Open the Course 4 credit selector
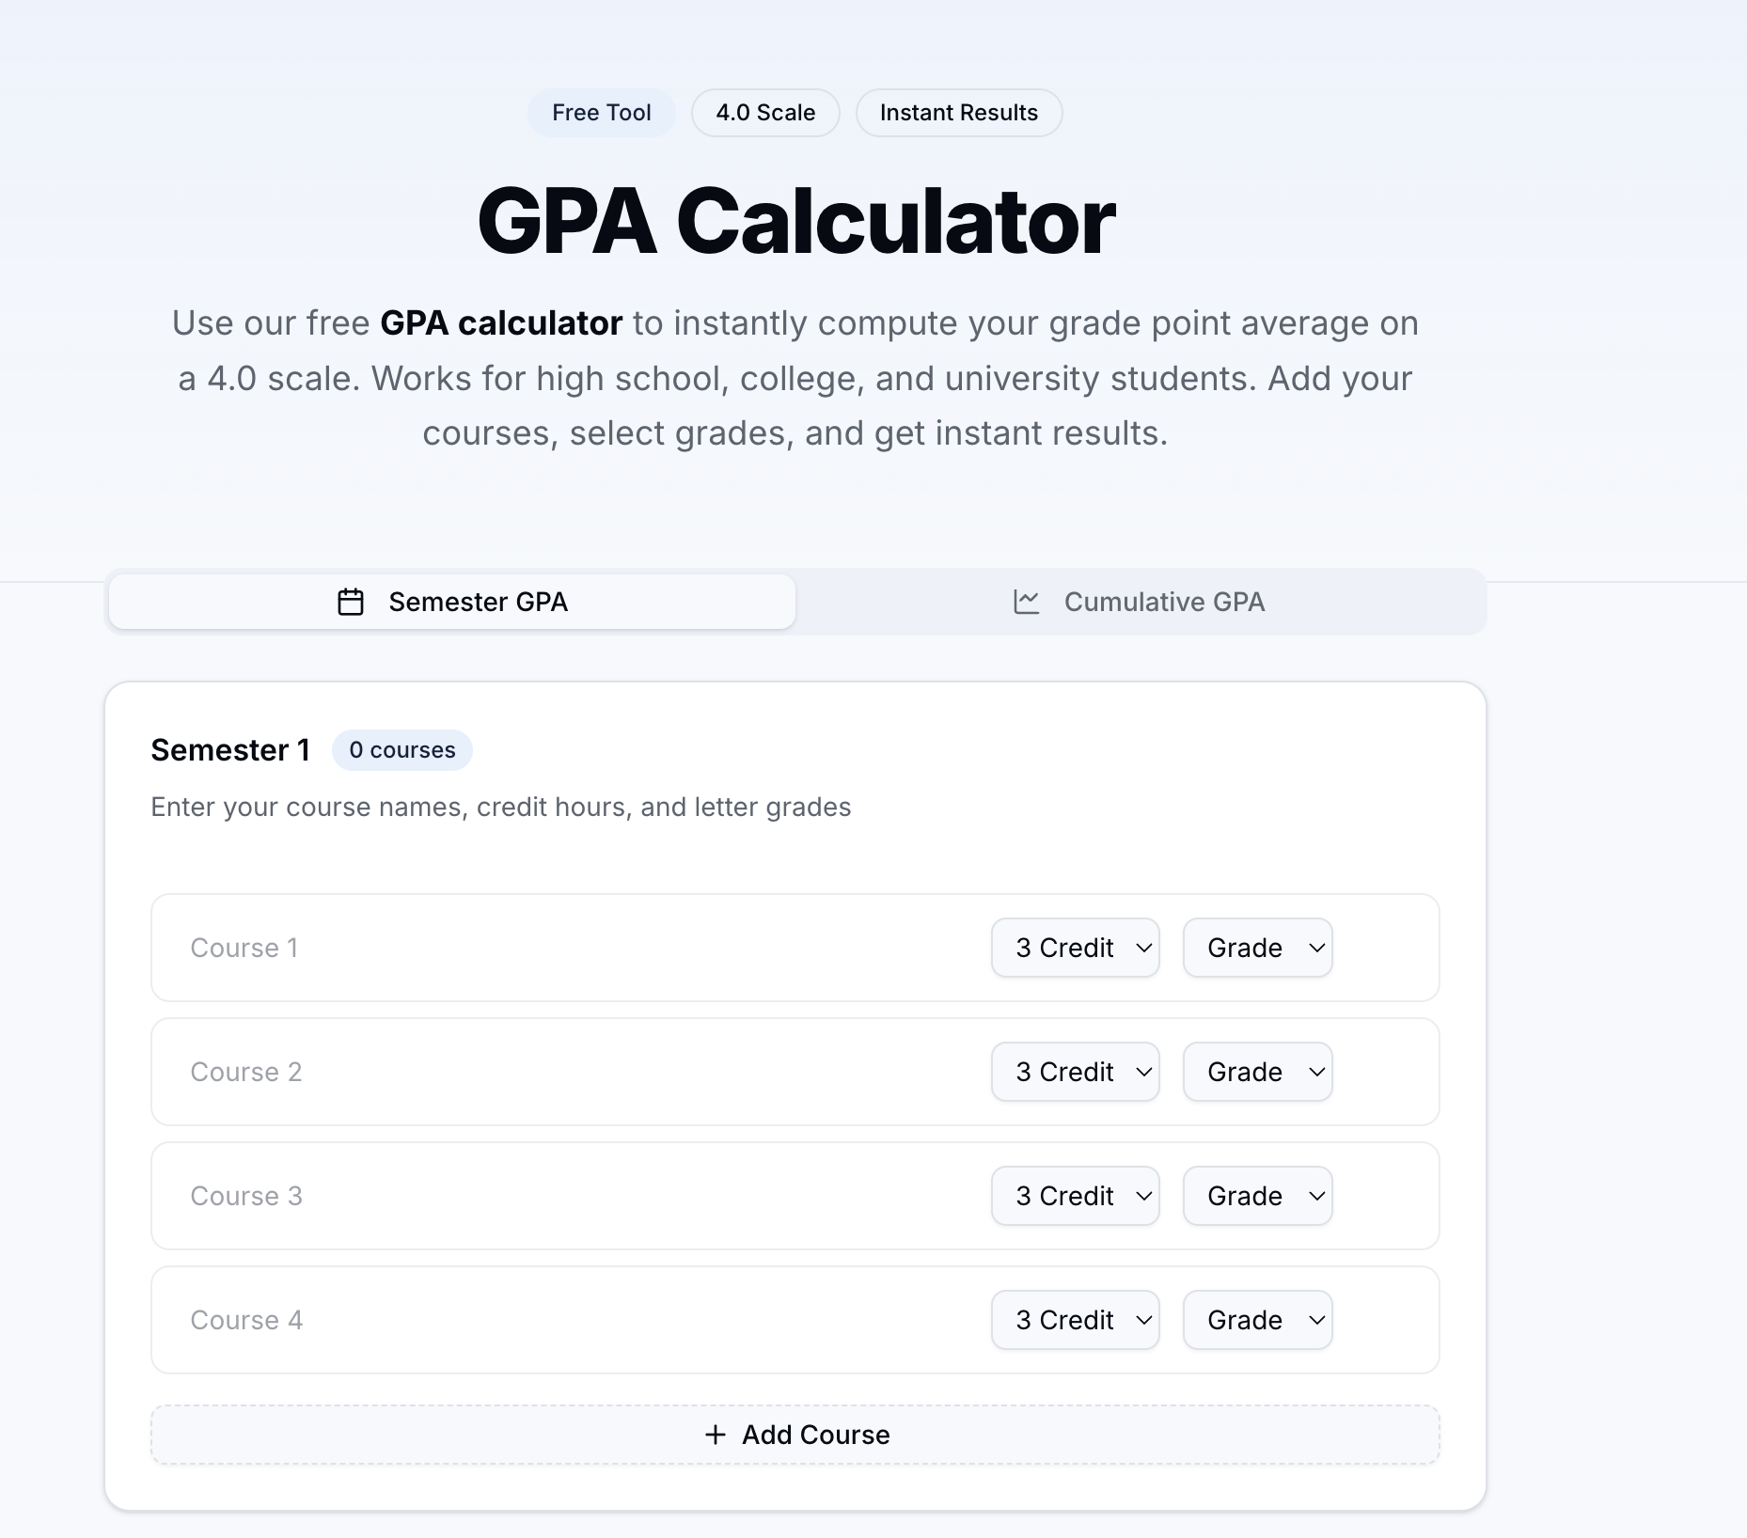Viewport: 1747px width, 1538px height. point(1076,1320)
